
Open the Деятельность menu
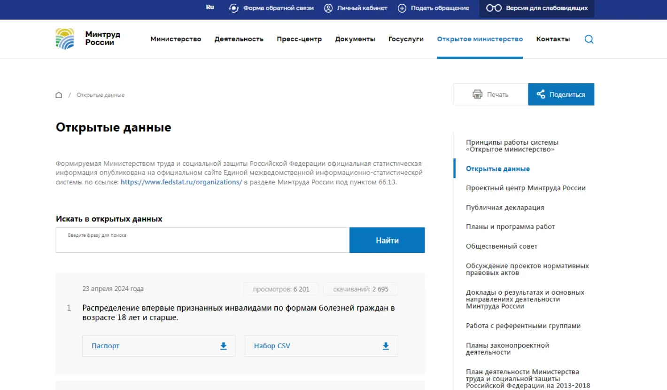tap(239, 39)
